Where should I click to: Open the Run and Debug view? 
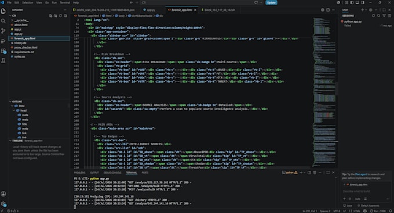(x=3, y=41)
